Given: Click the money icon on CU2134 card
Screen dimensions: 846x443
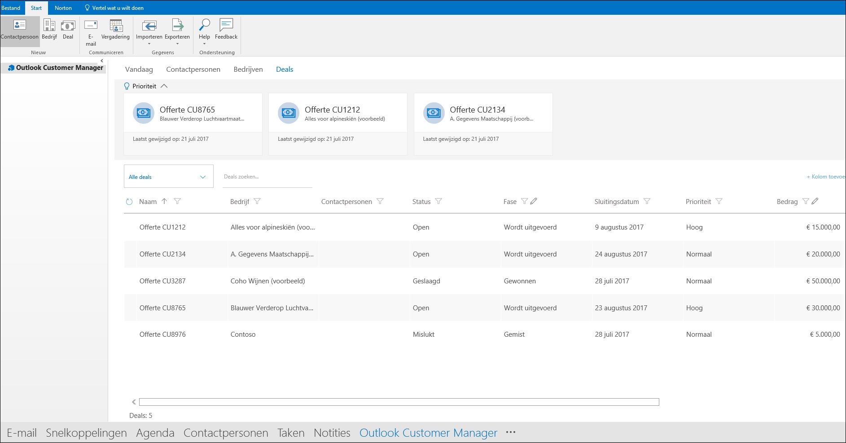Looking at the screenshot, I should pos(434,113).
